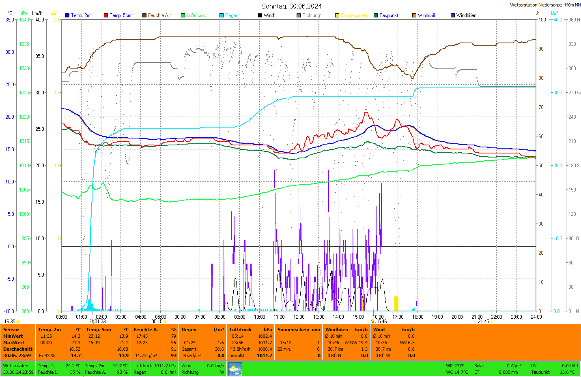Toggle the Feuchte A. legend entry
The width and height of the screenshot is (581, 377).
pos(159,15)
